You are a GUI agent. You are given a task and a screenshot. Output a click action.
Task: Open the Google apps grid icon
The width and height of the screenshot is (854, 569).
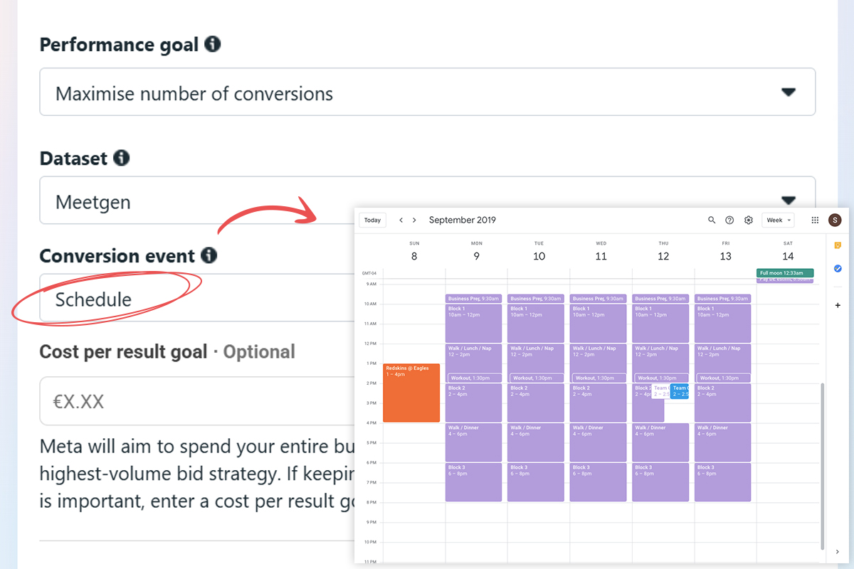click(x=815, y=220)
